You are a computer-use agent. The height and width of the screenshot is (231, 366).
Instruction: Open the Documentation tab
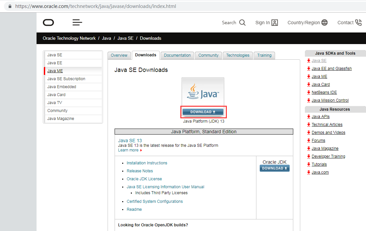click(x=177, y=55)
